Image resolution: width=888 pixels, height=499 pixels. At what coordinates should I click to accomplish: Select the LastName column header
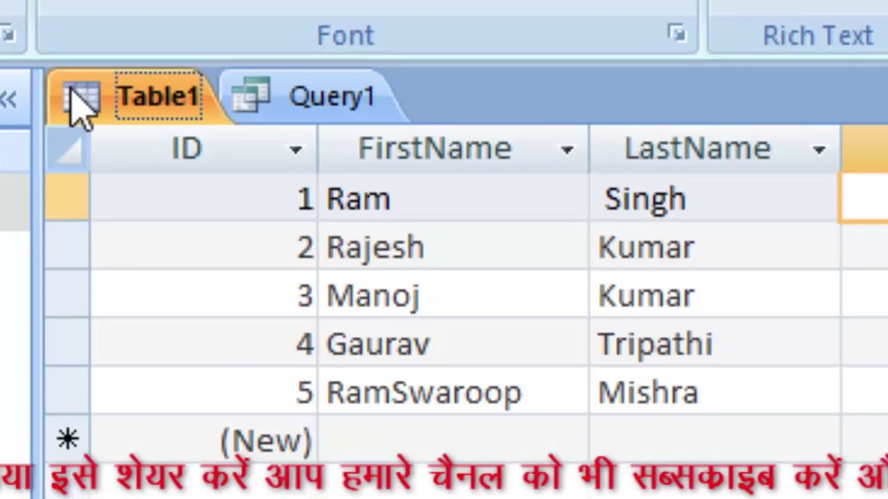pos(715,149)
